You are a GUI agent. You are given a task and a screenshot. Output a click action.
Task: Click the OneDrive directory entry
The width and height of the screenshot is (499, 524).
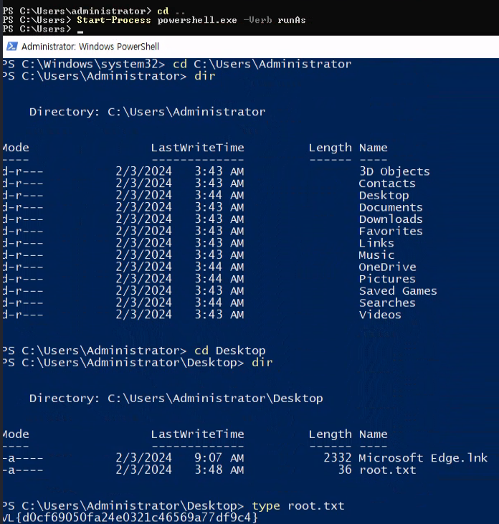[x=387, y=267]
